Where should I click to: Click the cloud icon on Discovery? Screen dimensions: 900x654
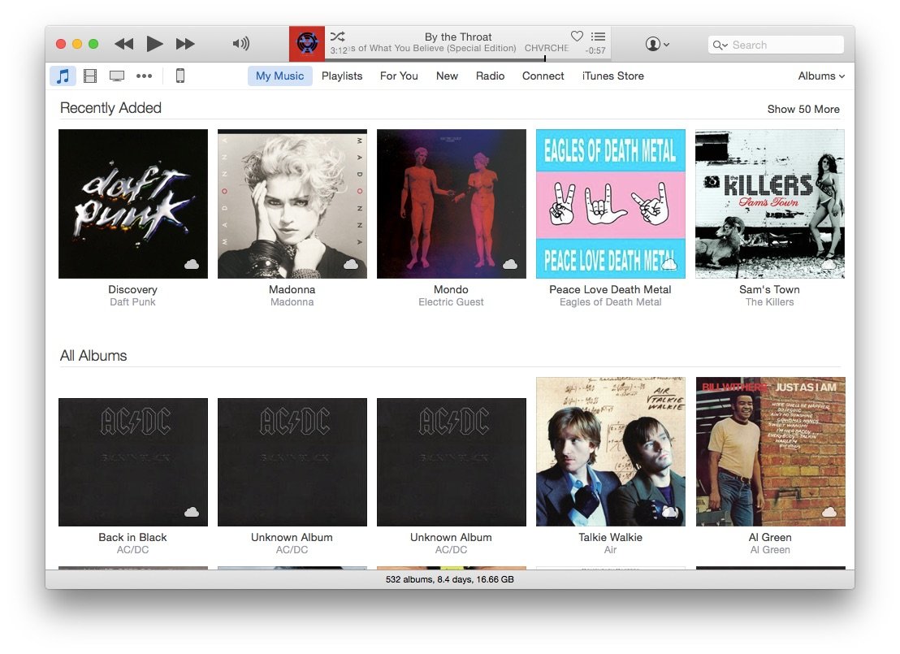pos(192,264)
